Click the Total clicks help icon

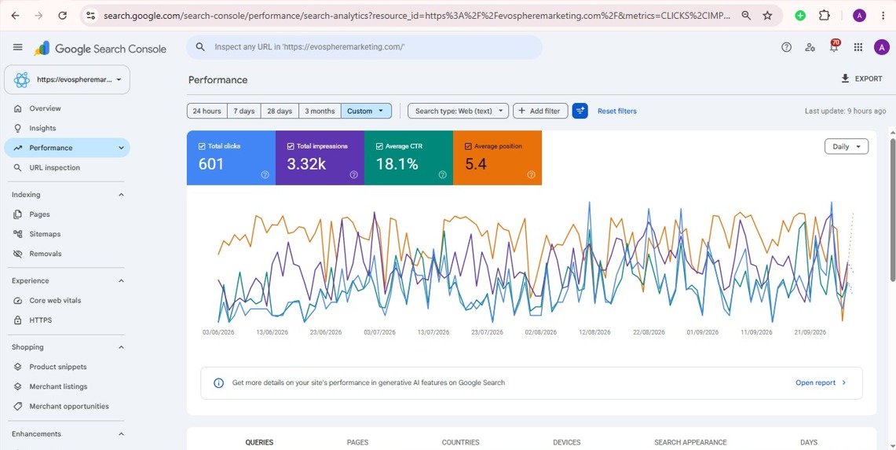pyautogui.click(x=265, y=175)
